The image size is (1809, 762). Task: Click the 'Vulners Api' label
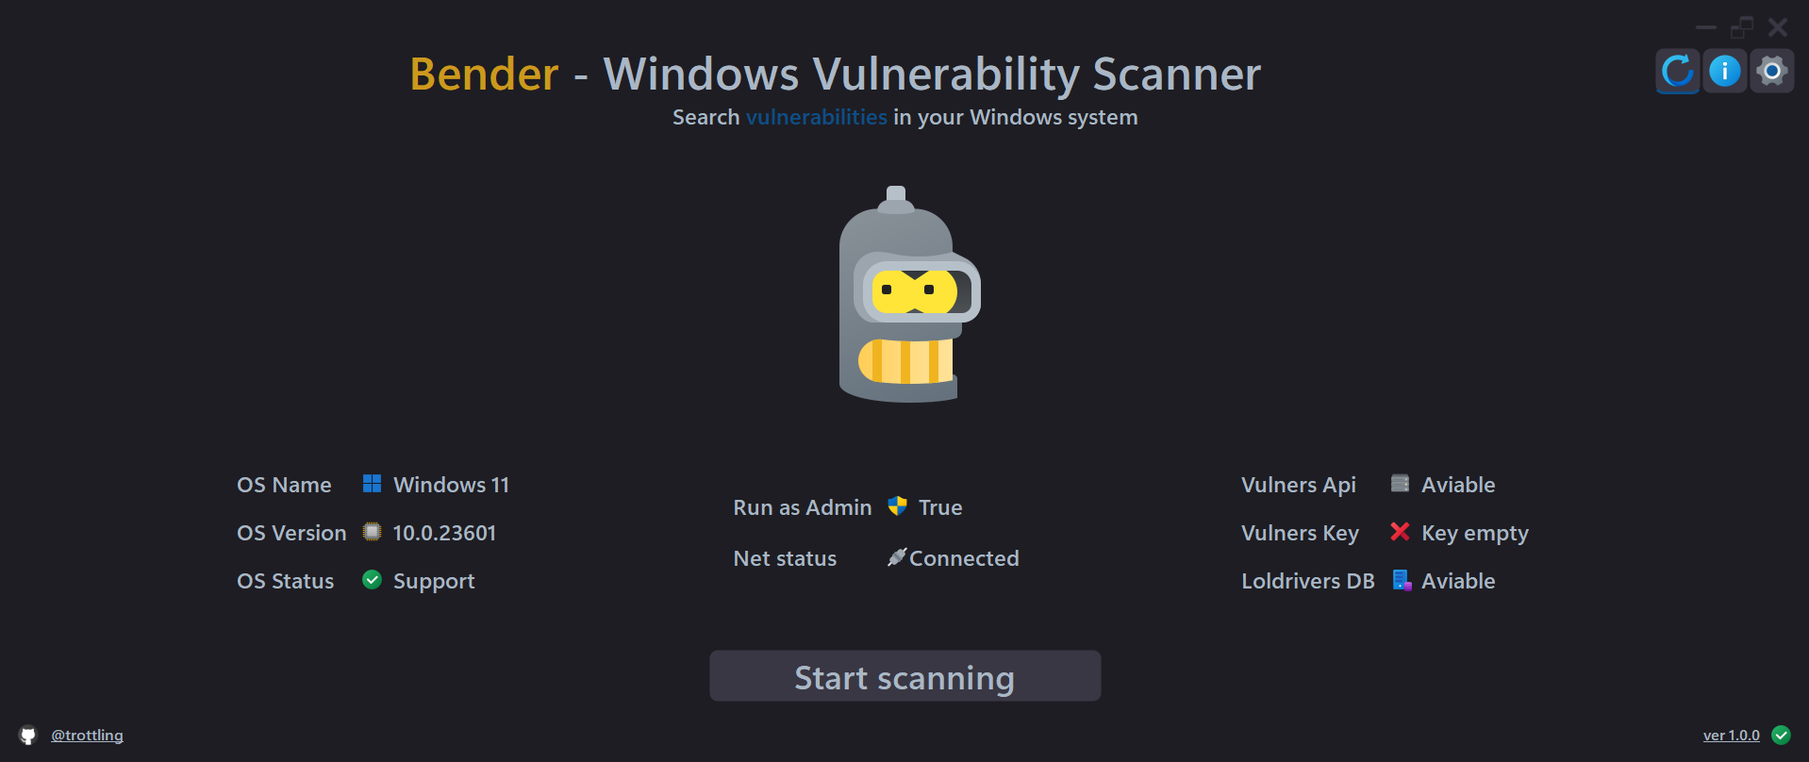(1299, 486)
